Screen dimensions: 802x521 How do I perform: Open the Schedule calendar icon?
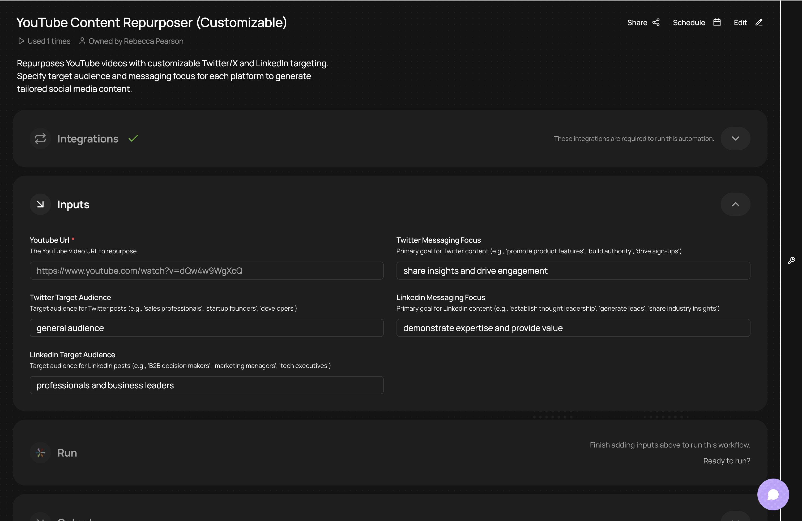click(x=717, y=23)
